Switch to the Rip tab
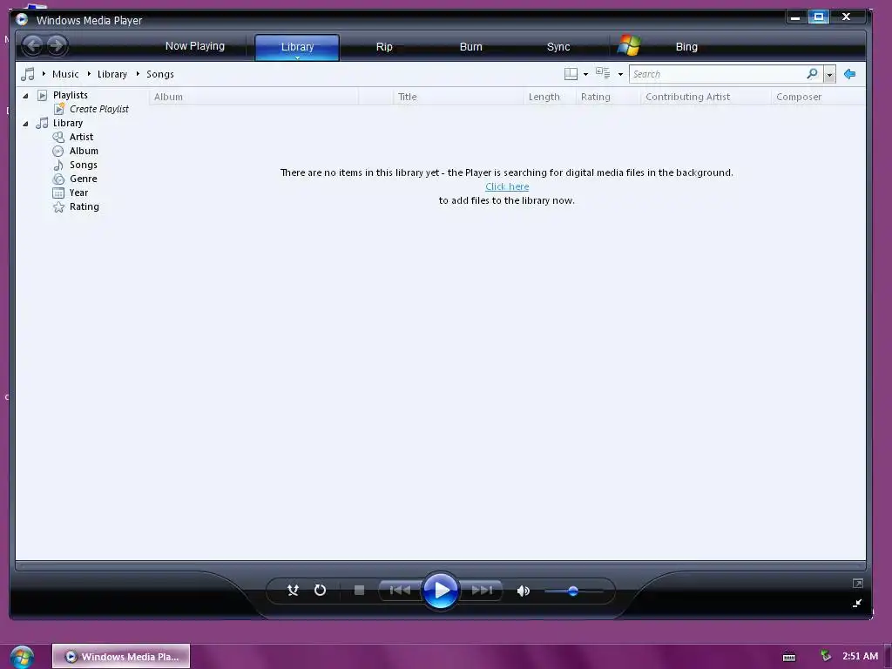Screen dimensions: 892x669 (384, 47)
